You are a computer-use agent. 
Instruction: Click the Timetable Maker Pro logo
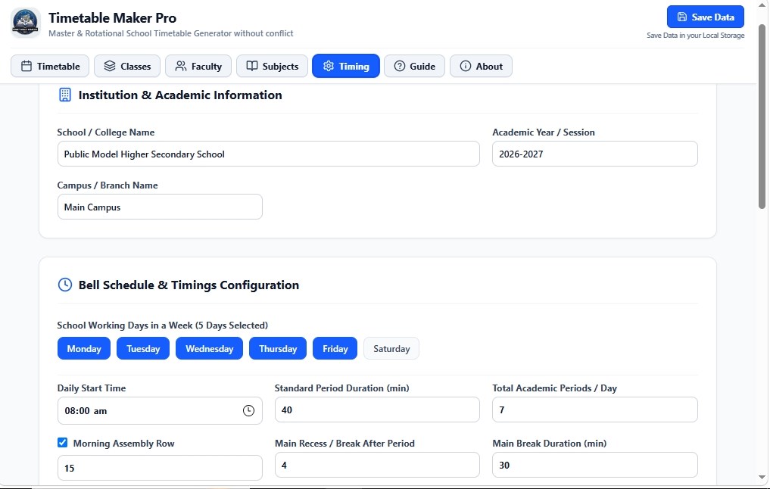click(x=26, y=23)
